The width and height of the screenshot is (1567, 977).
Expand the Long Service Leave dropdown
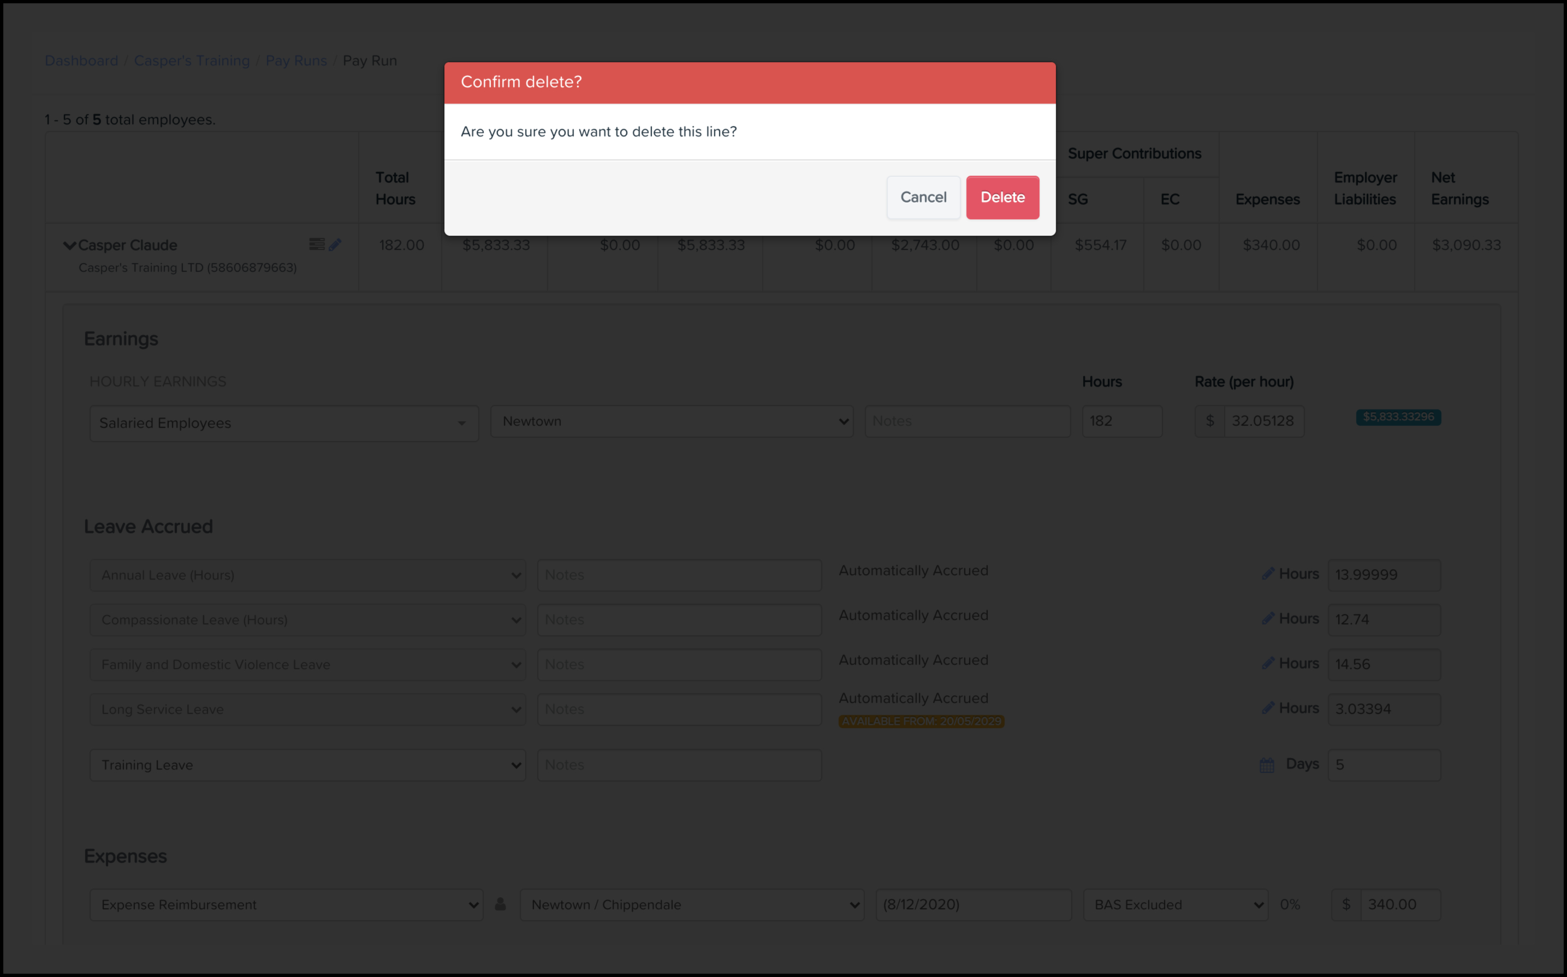(x=517, y=709)
